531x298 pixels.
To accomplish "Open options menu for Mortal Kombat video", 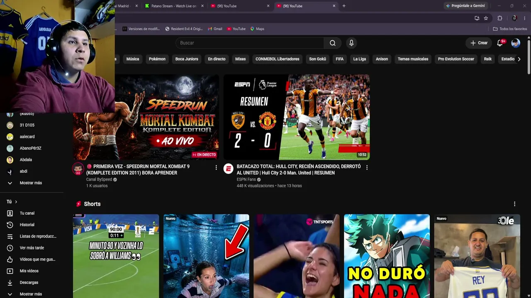I will pyautogui.click(x=216, y=168).
